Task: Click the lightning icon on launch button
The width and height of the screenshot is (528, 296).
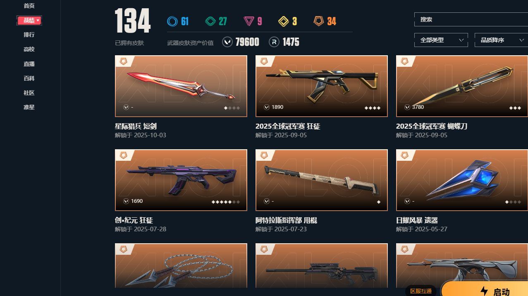Action: point(484,291)
